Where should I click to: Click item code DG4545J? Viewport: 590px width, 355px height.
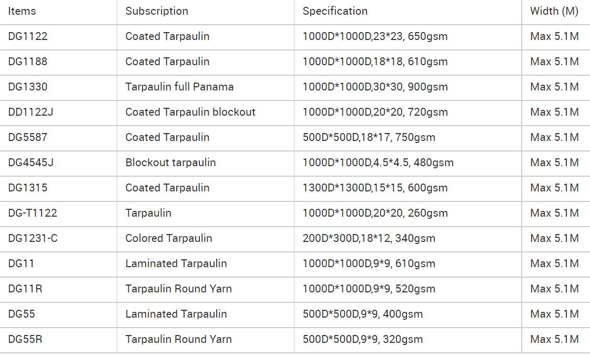tap(31, 163)
